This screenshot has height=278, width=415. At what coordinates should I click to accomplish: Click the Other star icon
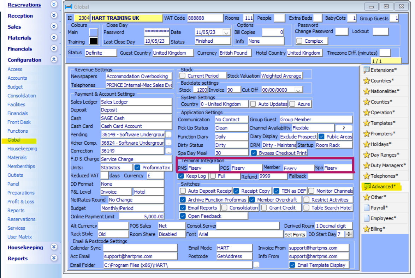pos(367,197)
